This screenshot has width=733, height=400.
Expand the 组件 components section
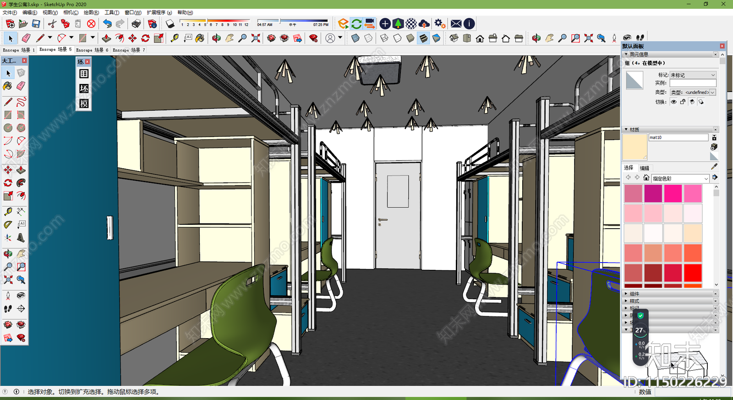click(x=626, y=294)
